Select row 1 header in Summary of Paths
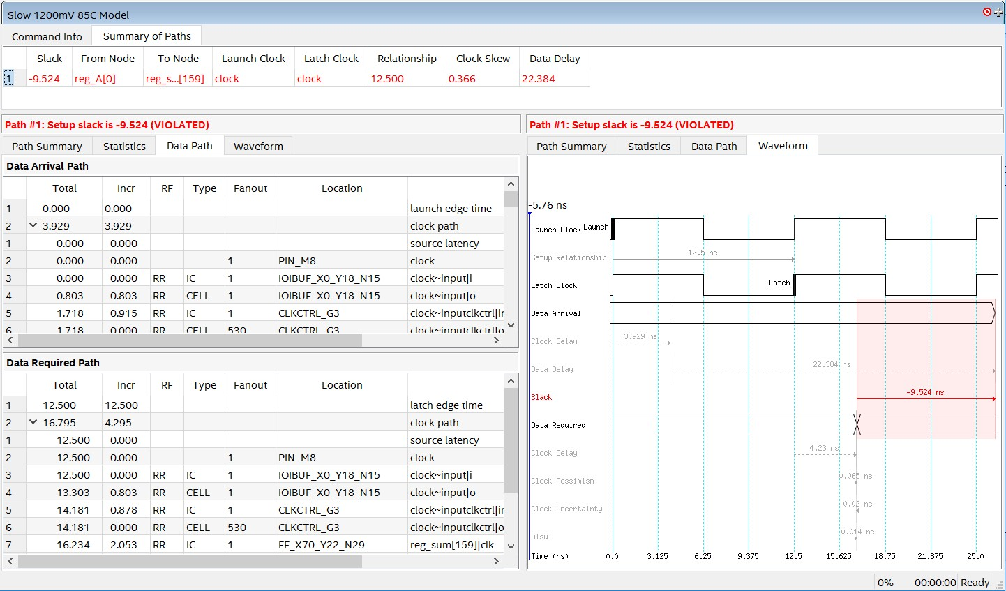 (9, 78)
